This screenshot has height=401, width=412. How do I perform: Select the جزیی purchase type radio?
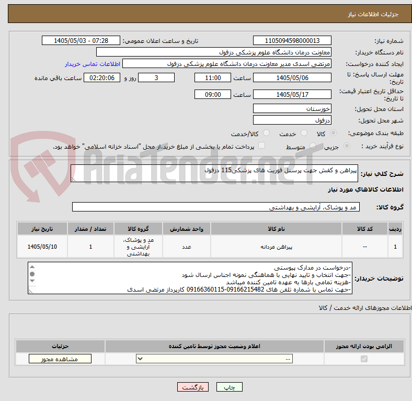click(x=347, y=146)
